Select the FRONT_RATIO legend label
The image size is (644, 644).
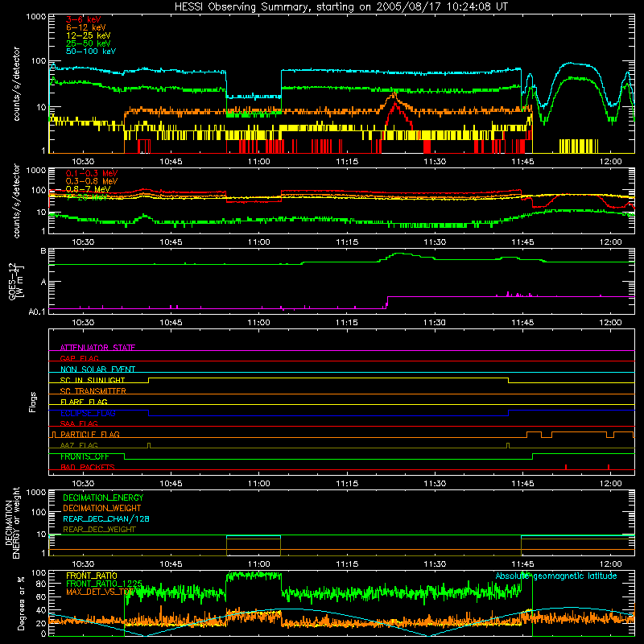click(92, 576)
